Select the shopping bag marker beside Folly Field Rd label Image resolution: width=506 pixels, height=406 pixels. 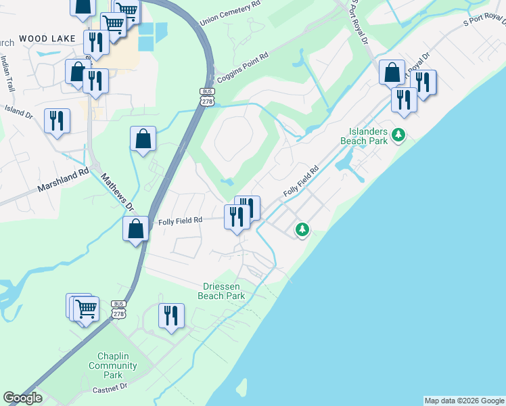pyautogui.click(x=135, y=231)
